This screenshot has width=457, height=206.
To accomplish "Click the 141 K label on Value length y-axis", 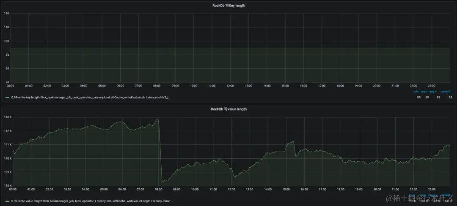I will (8, 144).
